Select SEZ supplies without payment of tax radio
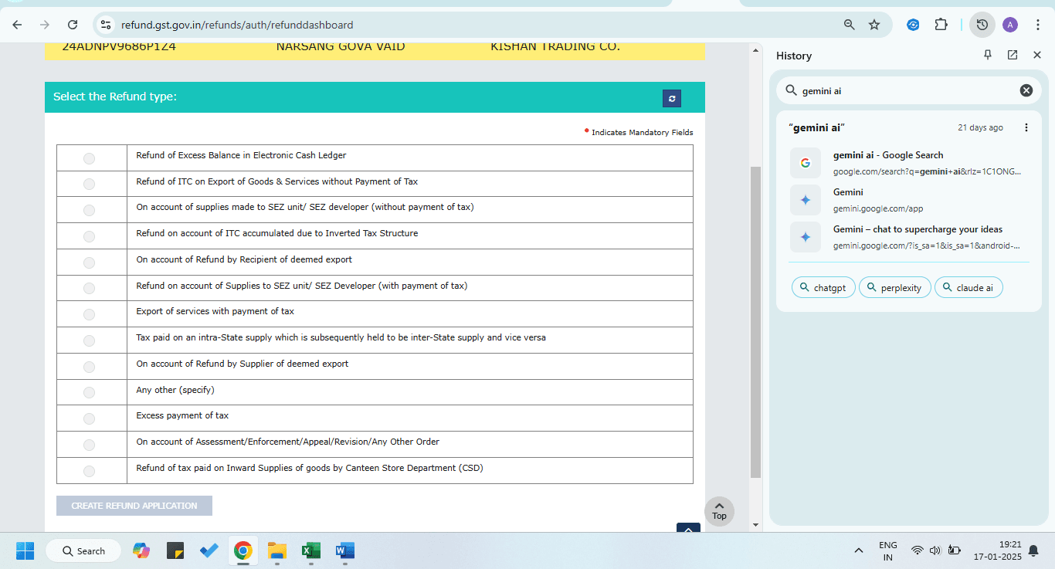 click(89, 210)
